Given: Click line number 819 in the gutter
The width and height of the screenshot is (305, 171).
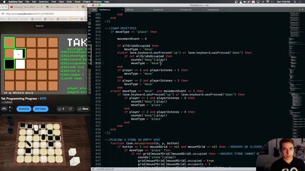Looking at the screenshot, I should (x=98, y=63).
